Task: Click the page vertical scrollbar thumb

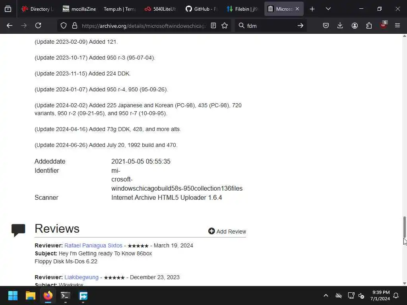Action: 404,226
